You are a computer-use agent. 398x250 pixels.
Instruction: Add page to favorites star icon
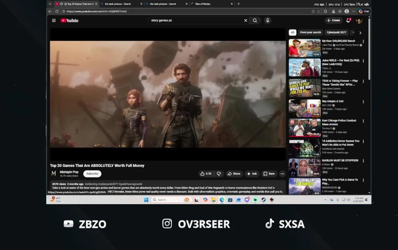click(319, 11)
